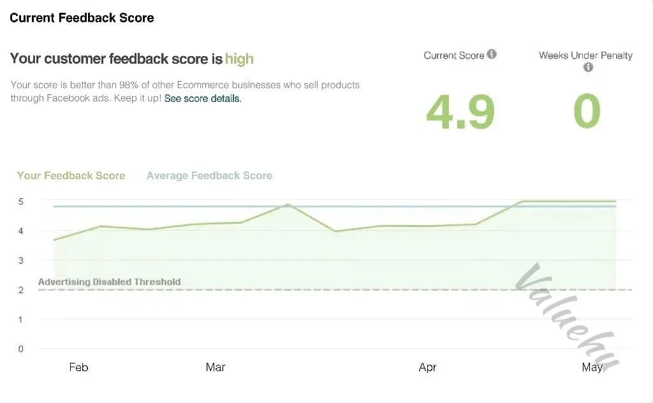This screenshot has height=403, width=653.
Task: Click the May label on the chart axis
Action: click(x=592, y=367)
